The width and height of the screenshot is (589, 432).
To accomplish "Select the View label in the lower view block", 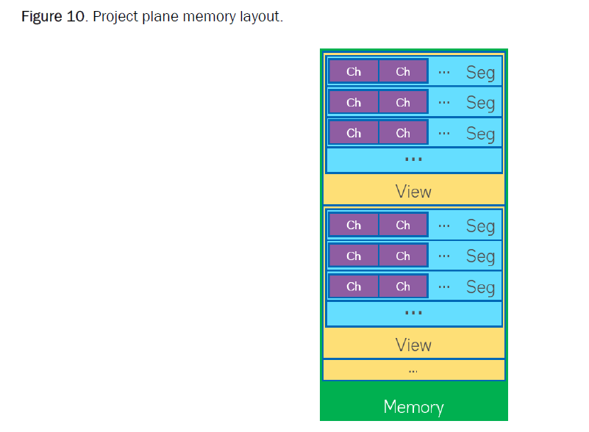I will click(x=413, y=345).
